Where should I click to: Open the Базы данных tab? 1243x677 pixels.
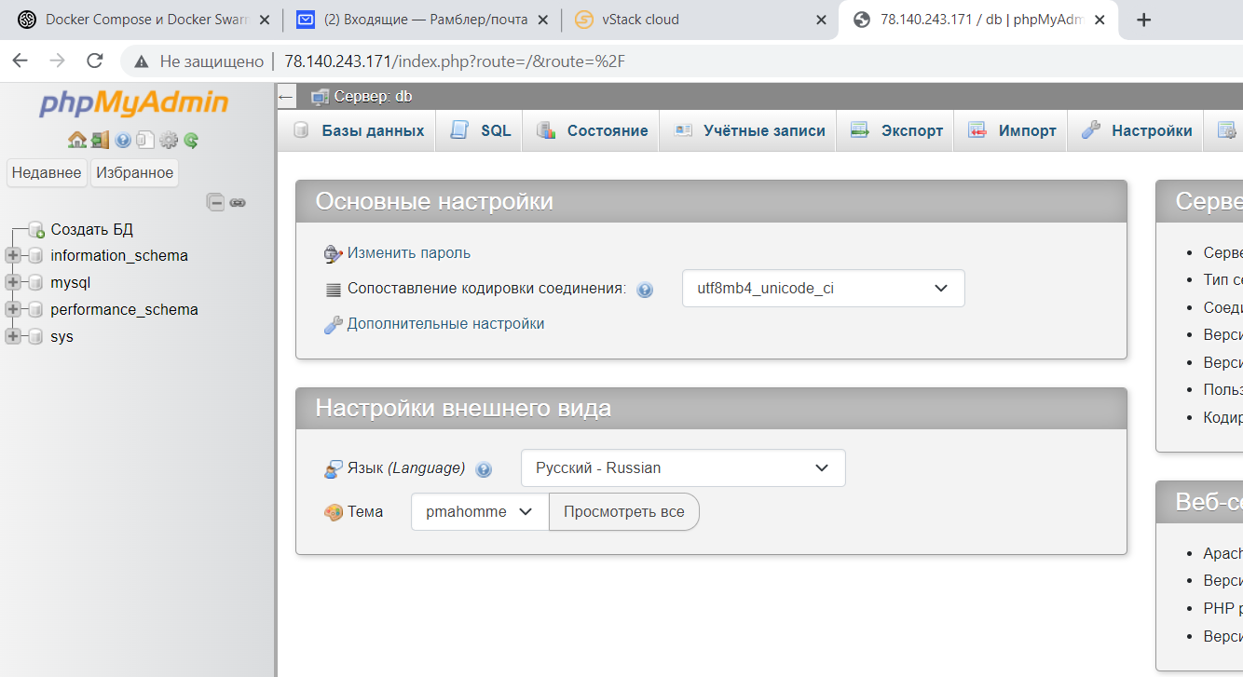pyautogui.click(x=358, y=130)
